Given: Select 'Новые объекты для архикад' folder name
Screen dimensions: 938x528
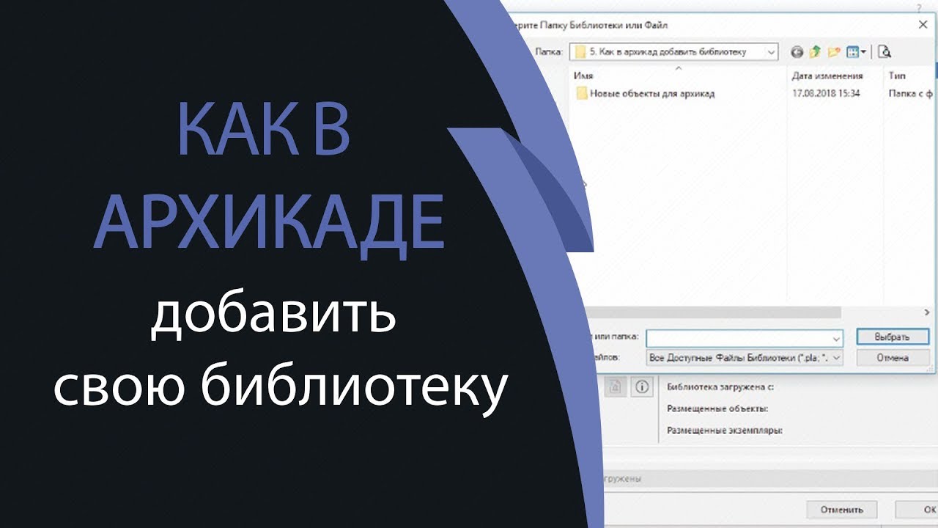Looking at the screenshot, I should point(652,93).
